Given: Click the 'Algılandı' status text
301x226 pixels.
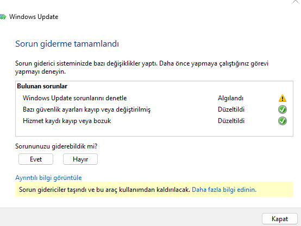Looking at the screenshot, I should pos(230,98).
